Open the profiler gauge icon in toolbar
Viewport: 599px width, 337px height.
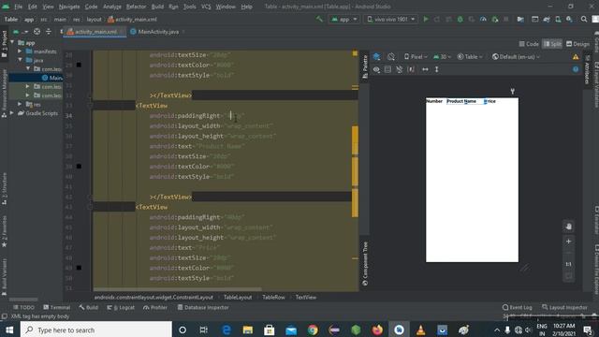483,19
